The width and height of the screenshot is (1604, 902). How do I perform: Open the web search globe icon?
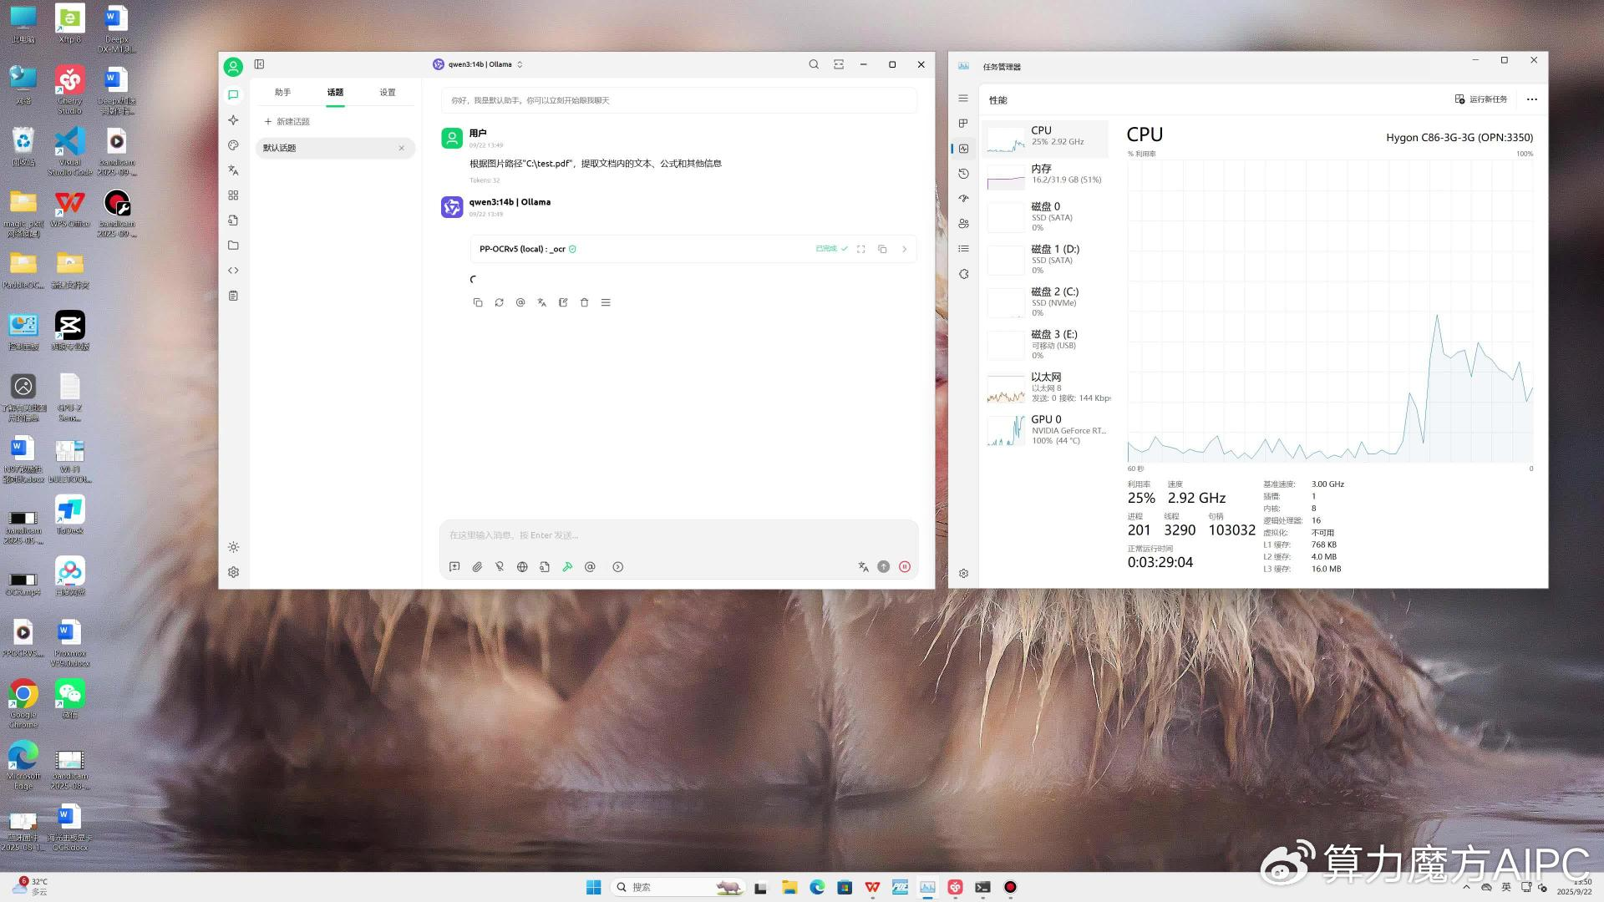pos(522,567)
